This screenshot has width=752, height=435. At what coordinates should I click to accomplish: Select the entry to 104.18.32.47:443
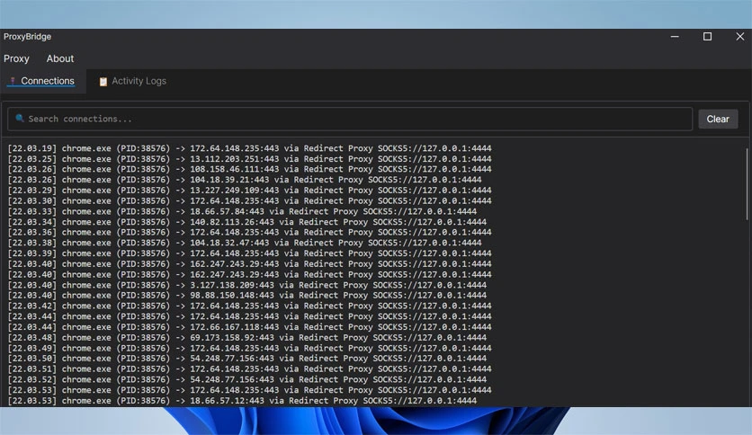(x=245, y=243)
